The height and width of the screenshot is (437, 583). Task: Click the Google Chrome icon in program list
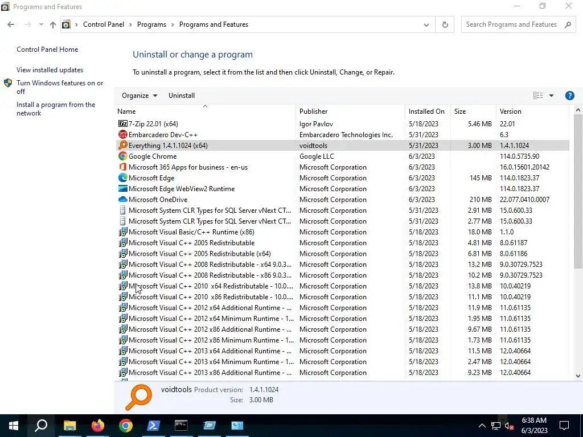(123, 156)
